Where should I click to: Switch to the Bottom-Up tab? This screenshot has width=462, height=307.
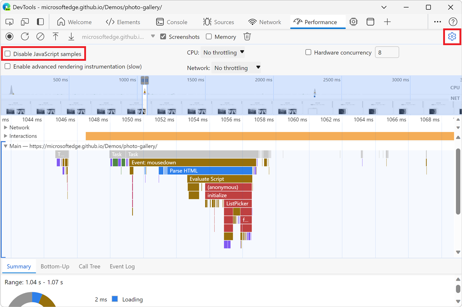coord(55,266)
